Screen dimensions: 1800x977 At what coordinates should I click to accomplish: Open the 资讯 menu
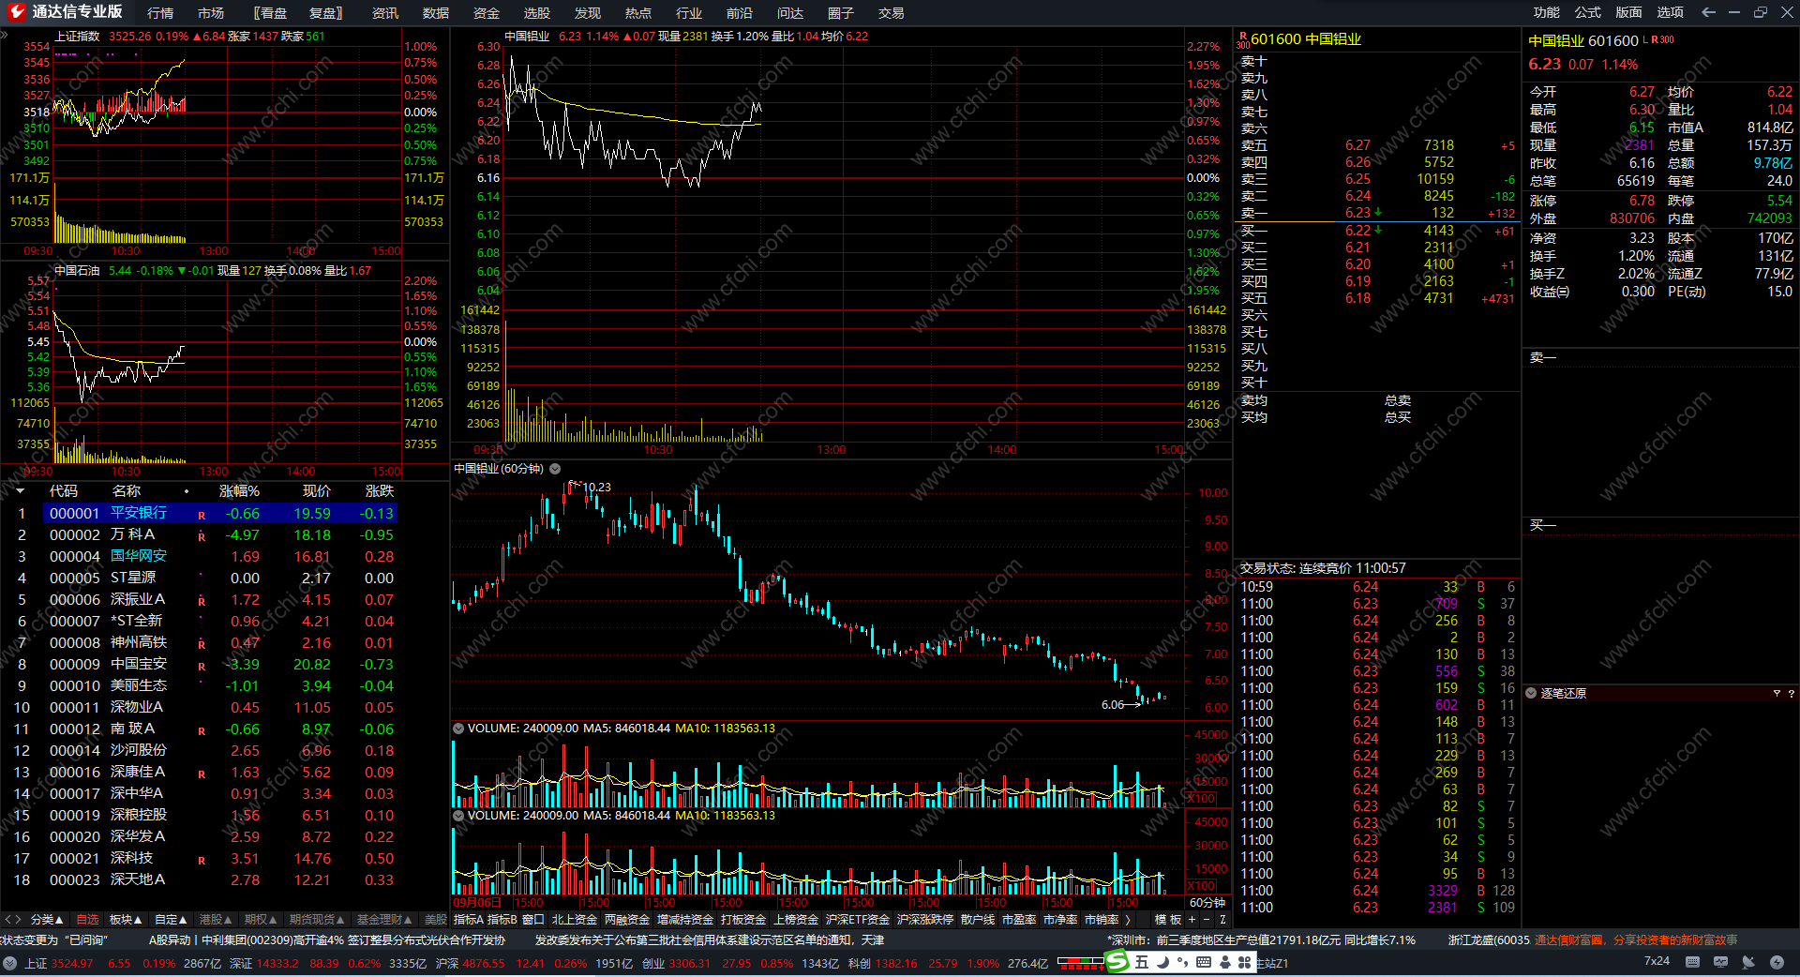pos(385,13)
